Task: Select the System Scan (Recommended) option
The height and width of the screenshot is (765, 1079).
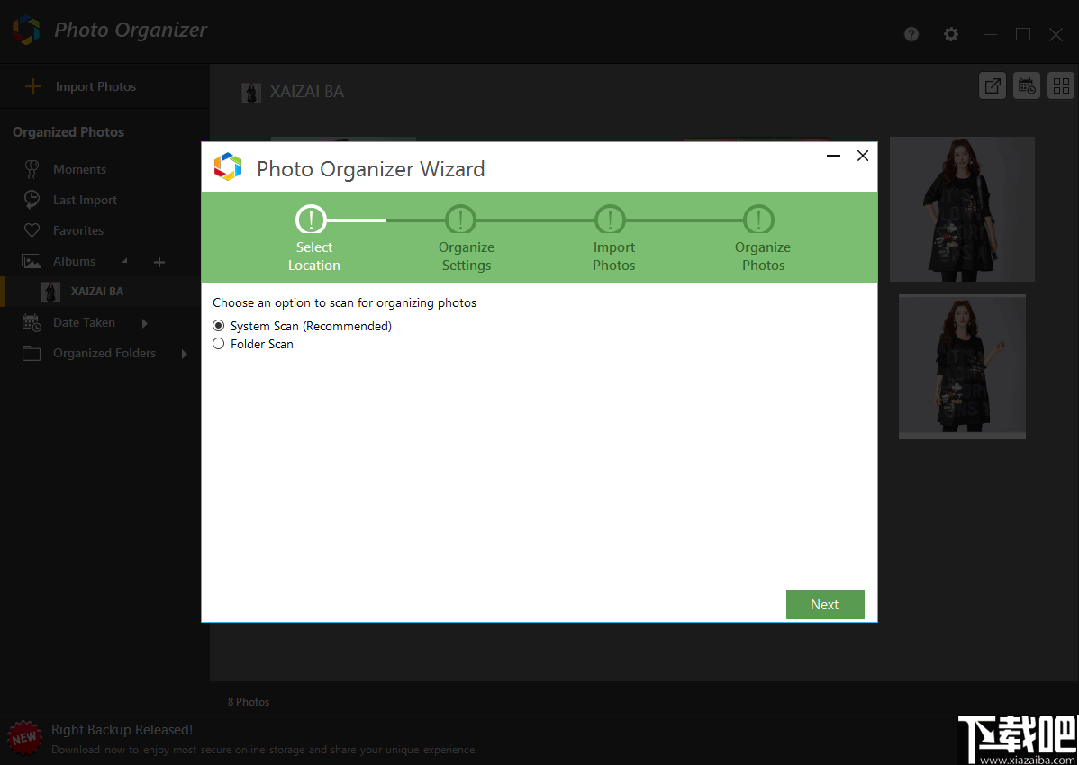Action: [218, 326]
